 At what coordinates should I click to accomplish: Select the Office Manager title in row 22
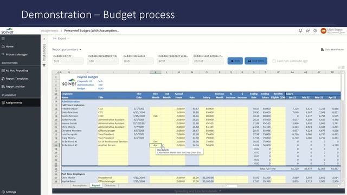pyautogui.click(x=113, y=131)
